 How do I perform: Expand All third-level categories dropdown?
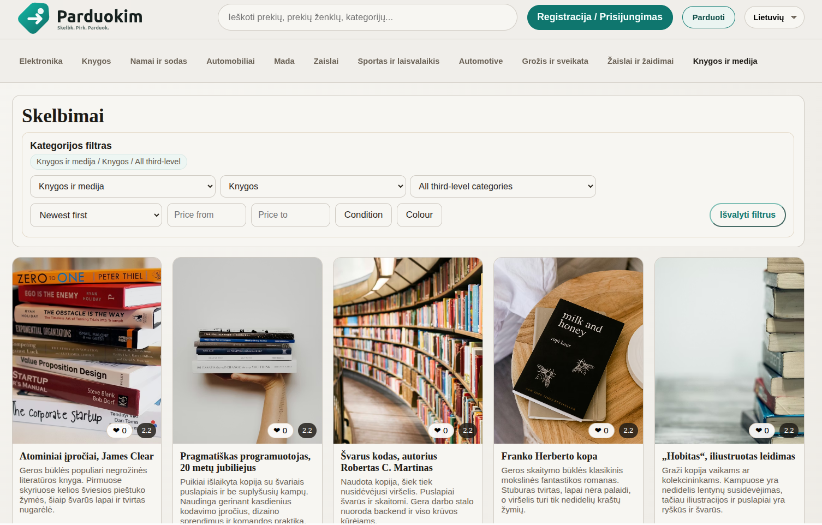[503, 186]
